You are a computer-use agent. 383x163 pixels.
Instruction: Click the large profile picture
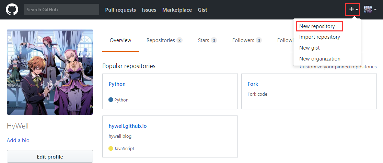tap(50, 72)
